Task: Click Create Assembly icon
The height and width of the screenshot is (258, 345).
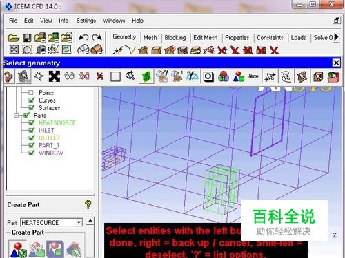Action: coord(37,250)
